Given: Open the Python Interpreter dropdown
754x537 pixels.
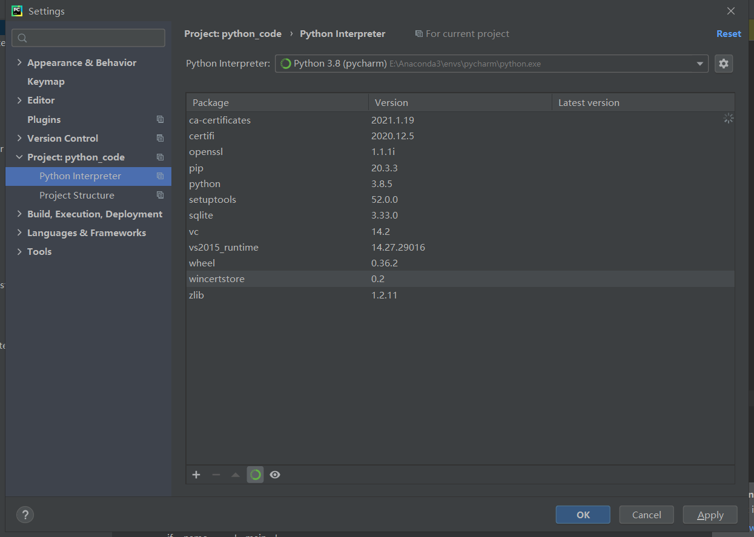Looking at the screenshot, I should coord(492,64).
